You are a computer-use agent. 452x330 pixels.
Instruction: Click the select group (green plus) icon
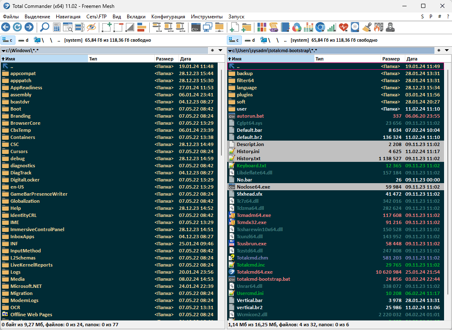tap(107, 28)
